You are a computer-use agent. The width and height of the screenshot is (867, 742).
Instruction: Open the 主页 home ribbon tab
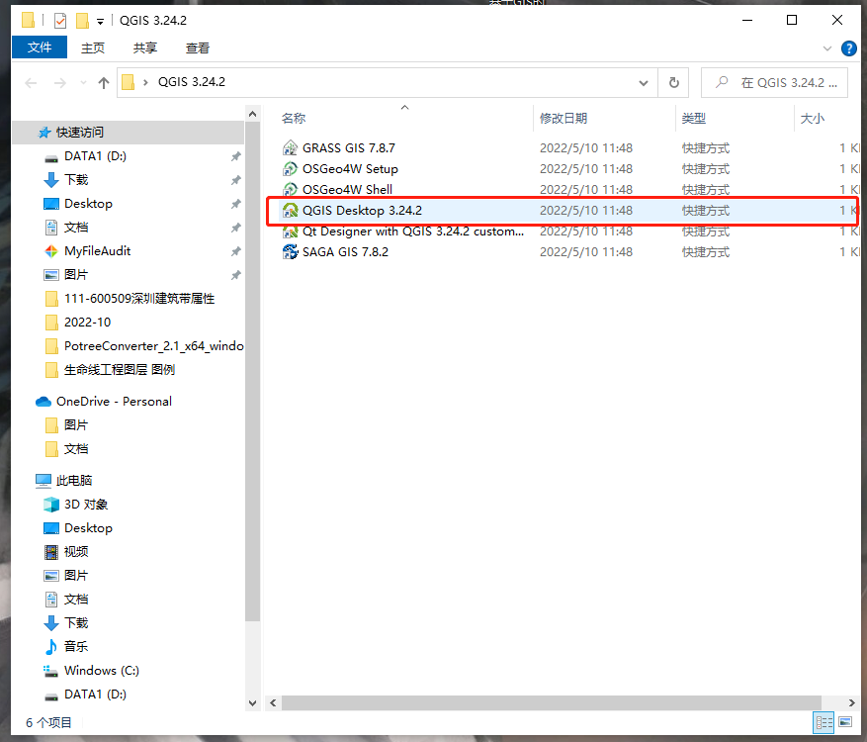[92, 48]
